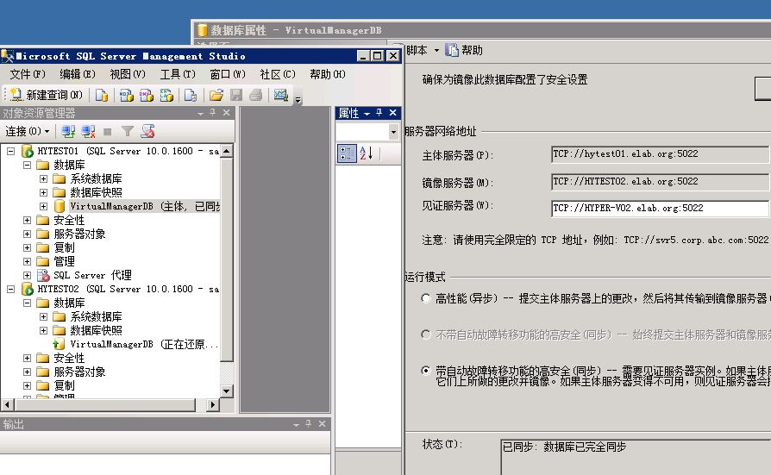771x475 pixels.
Task: Pin the Object Explorer panel
Action: coord(212,113)
